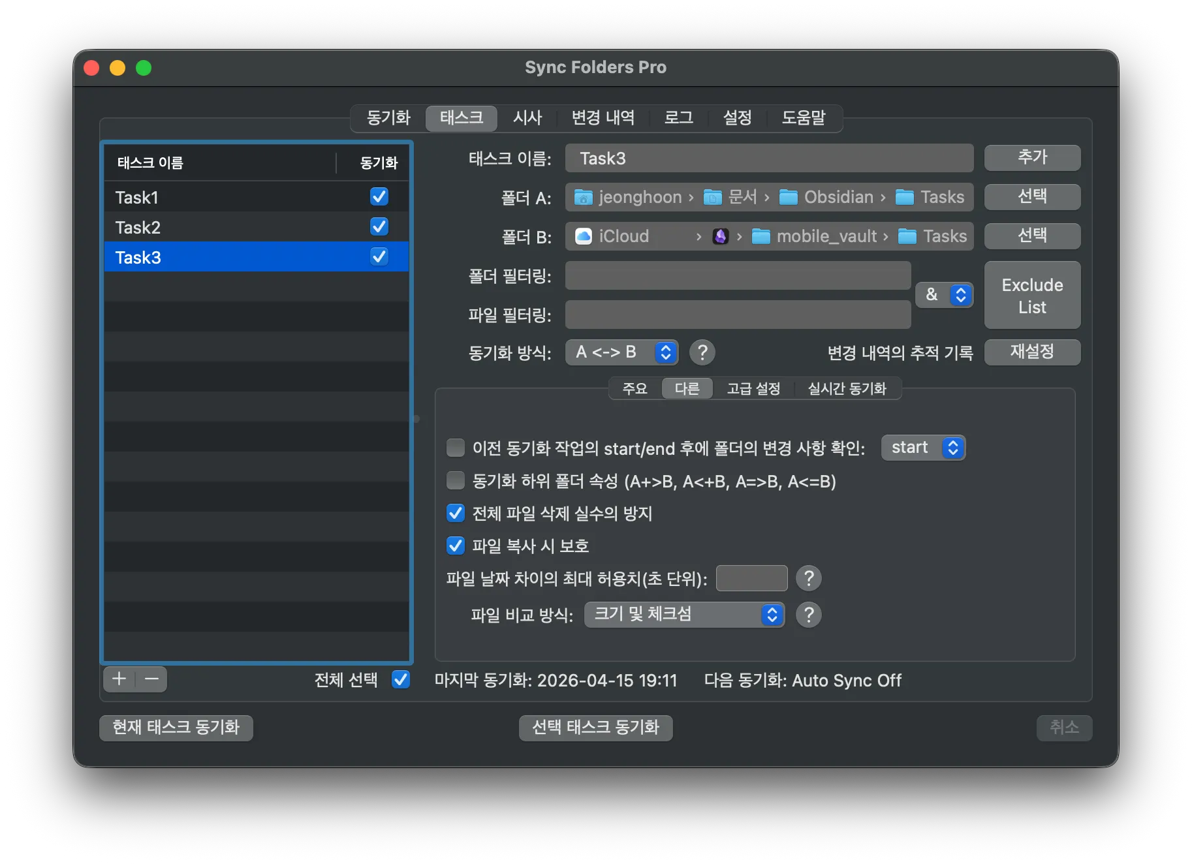Toggle sync checkbox for Task1
Viewport: 1192px width, 864px height.
tap(379, 196)
